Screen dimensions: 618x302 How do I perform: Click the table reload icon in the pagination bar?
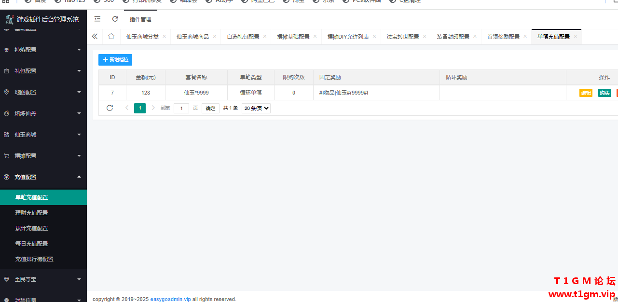(x=110, y=108)
